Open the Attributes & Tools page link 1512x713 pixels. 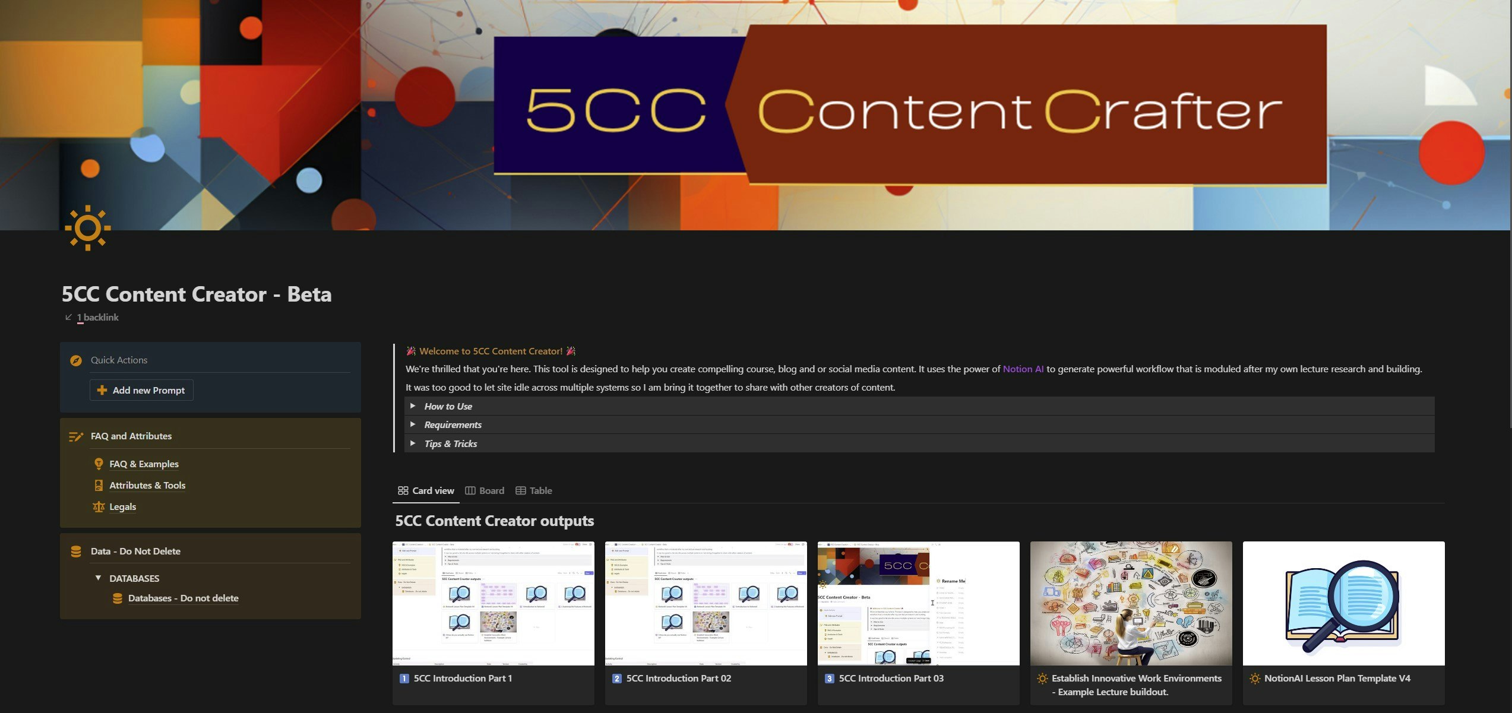click(x=147, y=486)
